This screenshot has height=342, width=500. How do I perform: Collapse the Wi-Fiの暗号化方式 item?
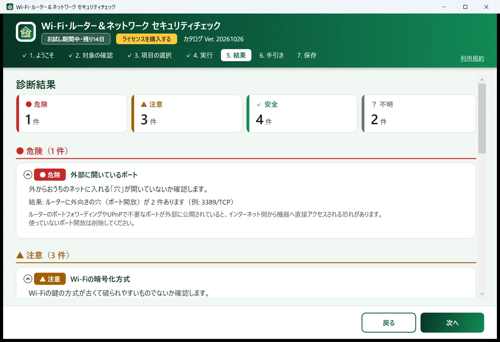click(x=28, y=279)
